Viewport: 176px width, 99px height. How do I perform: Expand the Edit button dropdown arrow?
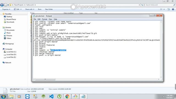tap(21, 9)
